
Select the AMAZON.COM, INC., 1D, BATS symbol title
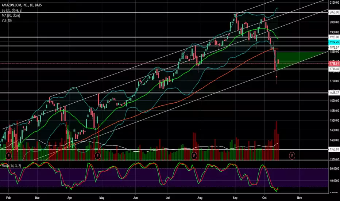click(22, 5)
